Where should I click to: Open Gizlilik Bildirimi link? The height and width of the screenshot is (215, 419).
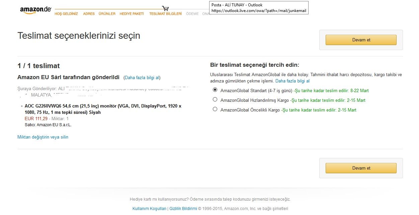click(183, 209)
